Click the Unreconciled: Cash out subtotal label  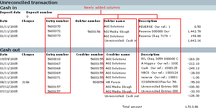point(122,96)
